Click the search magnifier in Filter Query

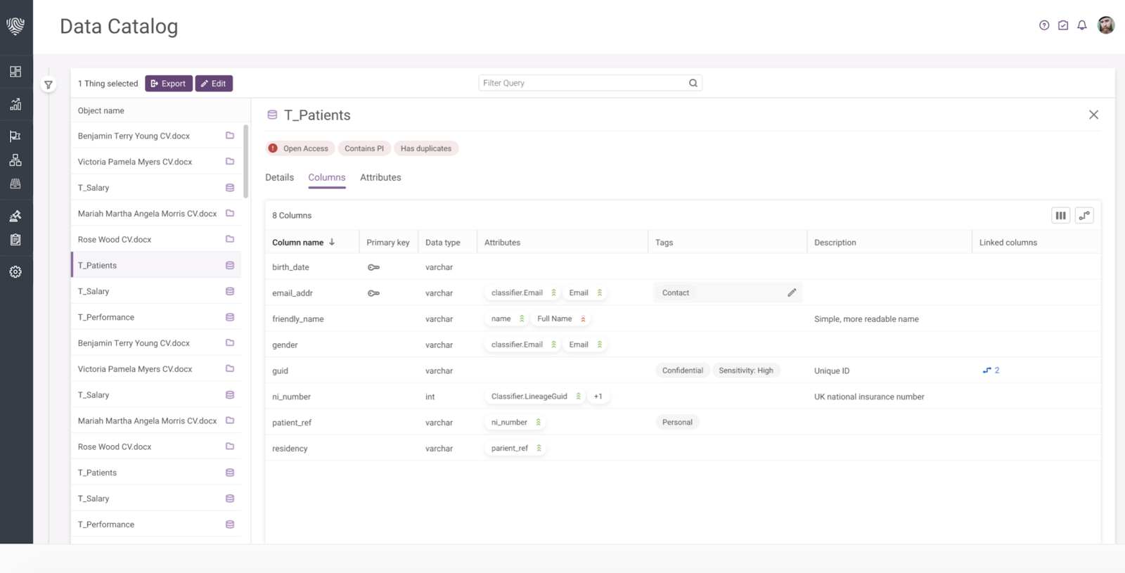tap(693, 83)
